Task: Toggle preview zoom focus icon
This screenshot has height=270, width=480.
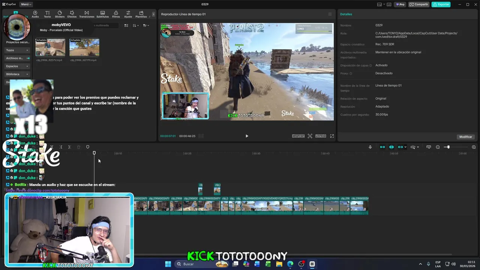Action: pos(310,136)
